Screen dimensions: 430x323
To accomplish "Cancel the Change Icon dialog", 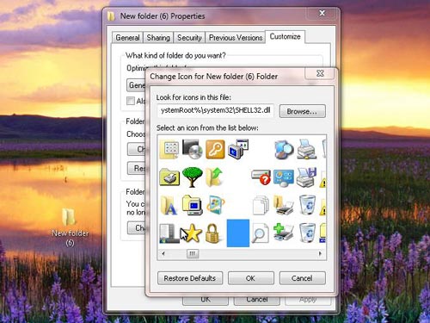I will (302, 278).
